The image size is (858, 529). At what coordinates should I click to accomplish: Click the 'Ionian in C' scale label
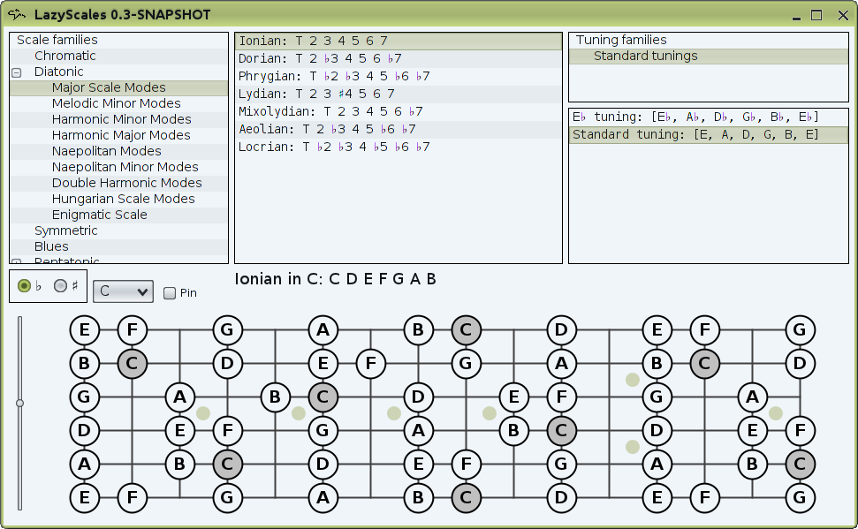click(335, 279)
